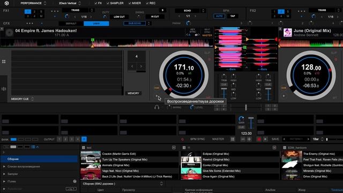This screenshot has width=343, height=193.
Task: Open the 2Deck Vertical layout dropdown
Action: (70, 3)
